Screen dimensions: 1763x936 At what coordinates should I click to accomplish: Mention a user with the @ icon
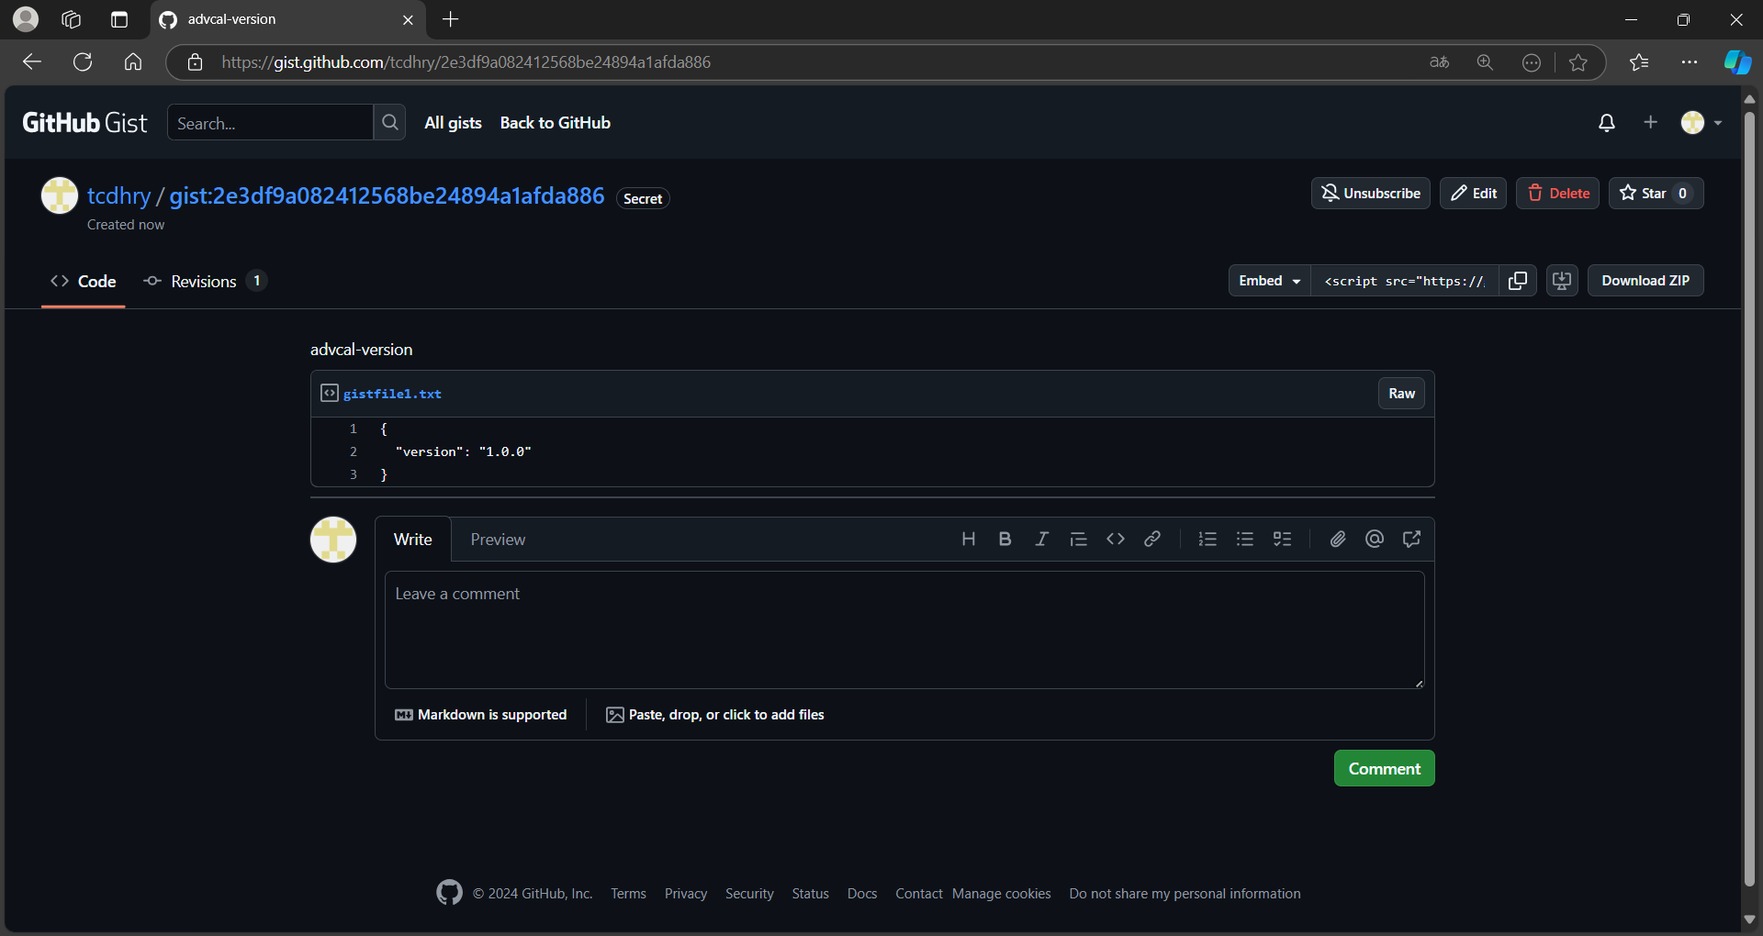coord(1375,540)
